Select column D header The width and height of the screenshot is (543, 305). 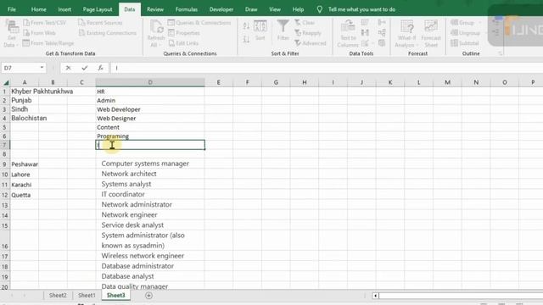(150, 82)
